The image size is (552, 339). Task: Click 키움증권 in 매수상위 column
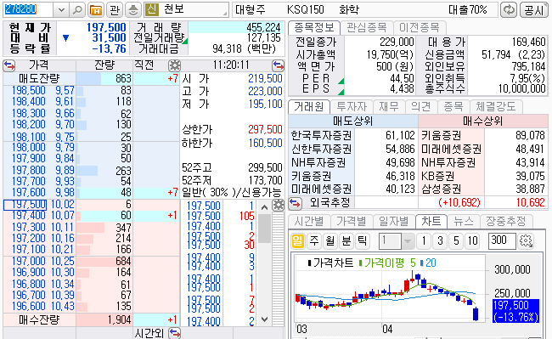click(441, 136)
